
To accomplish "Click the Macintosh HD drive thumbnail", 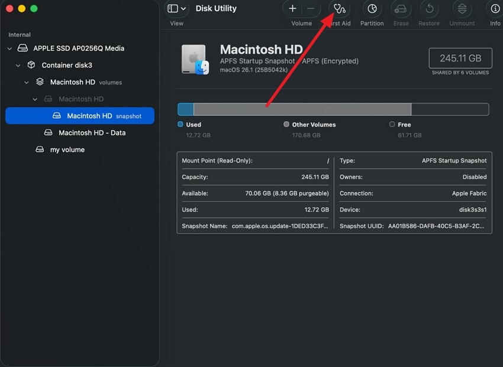I will tap(195, 59).
